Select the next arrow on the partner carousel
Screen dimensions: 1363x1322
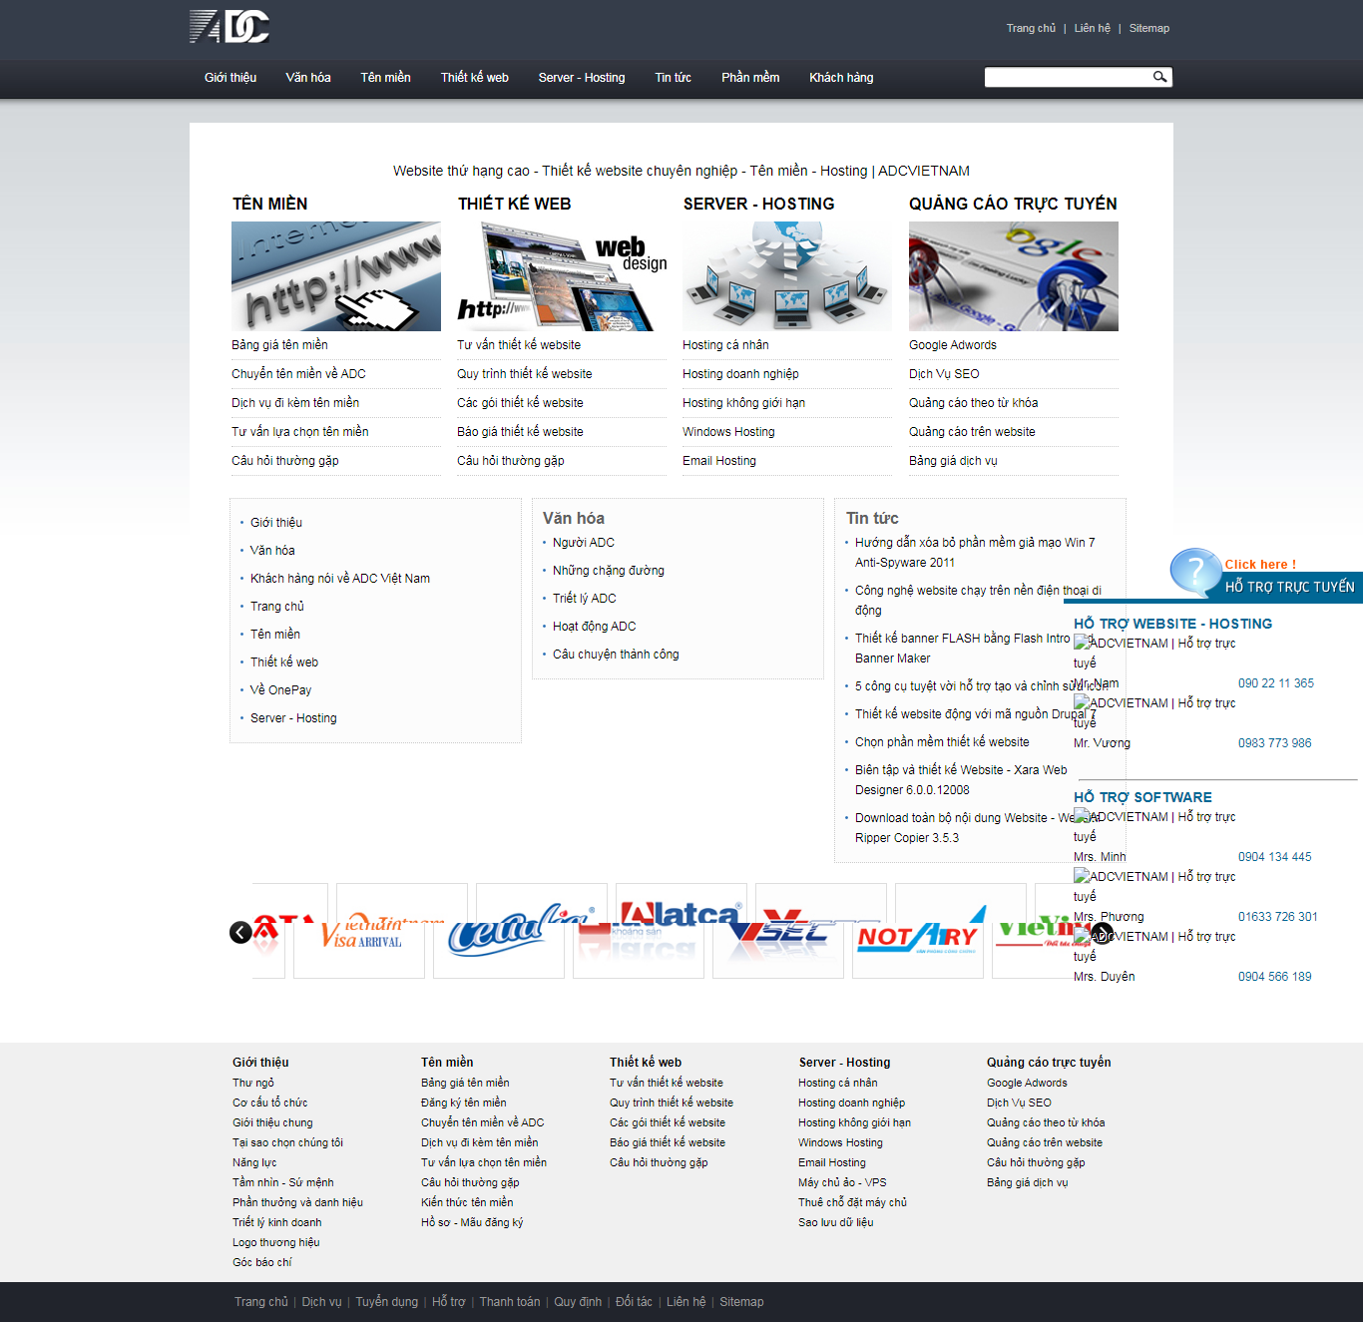pyautogui.click(x=1102, y=932)
